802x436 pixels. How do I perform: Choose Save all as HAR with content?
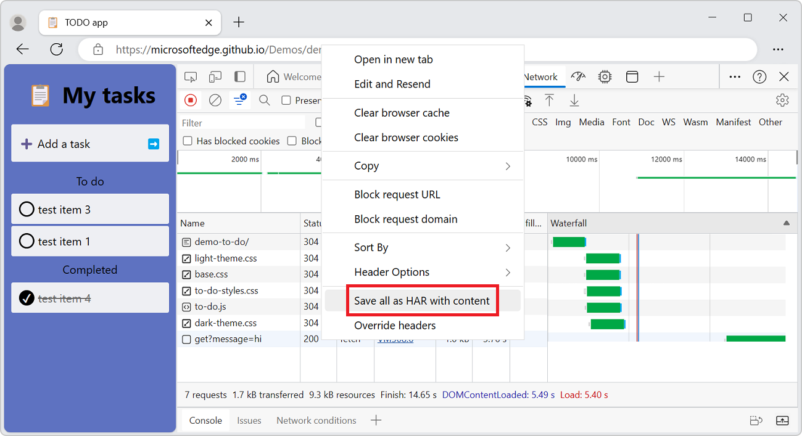tap(423, 301)
